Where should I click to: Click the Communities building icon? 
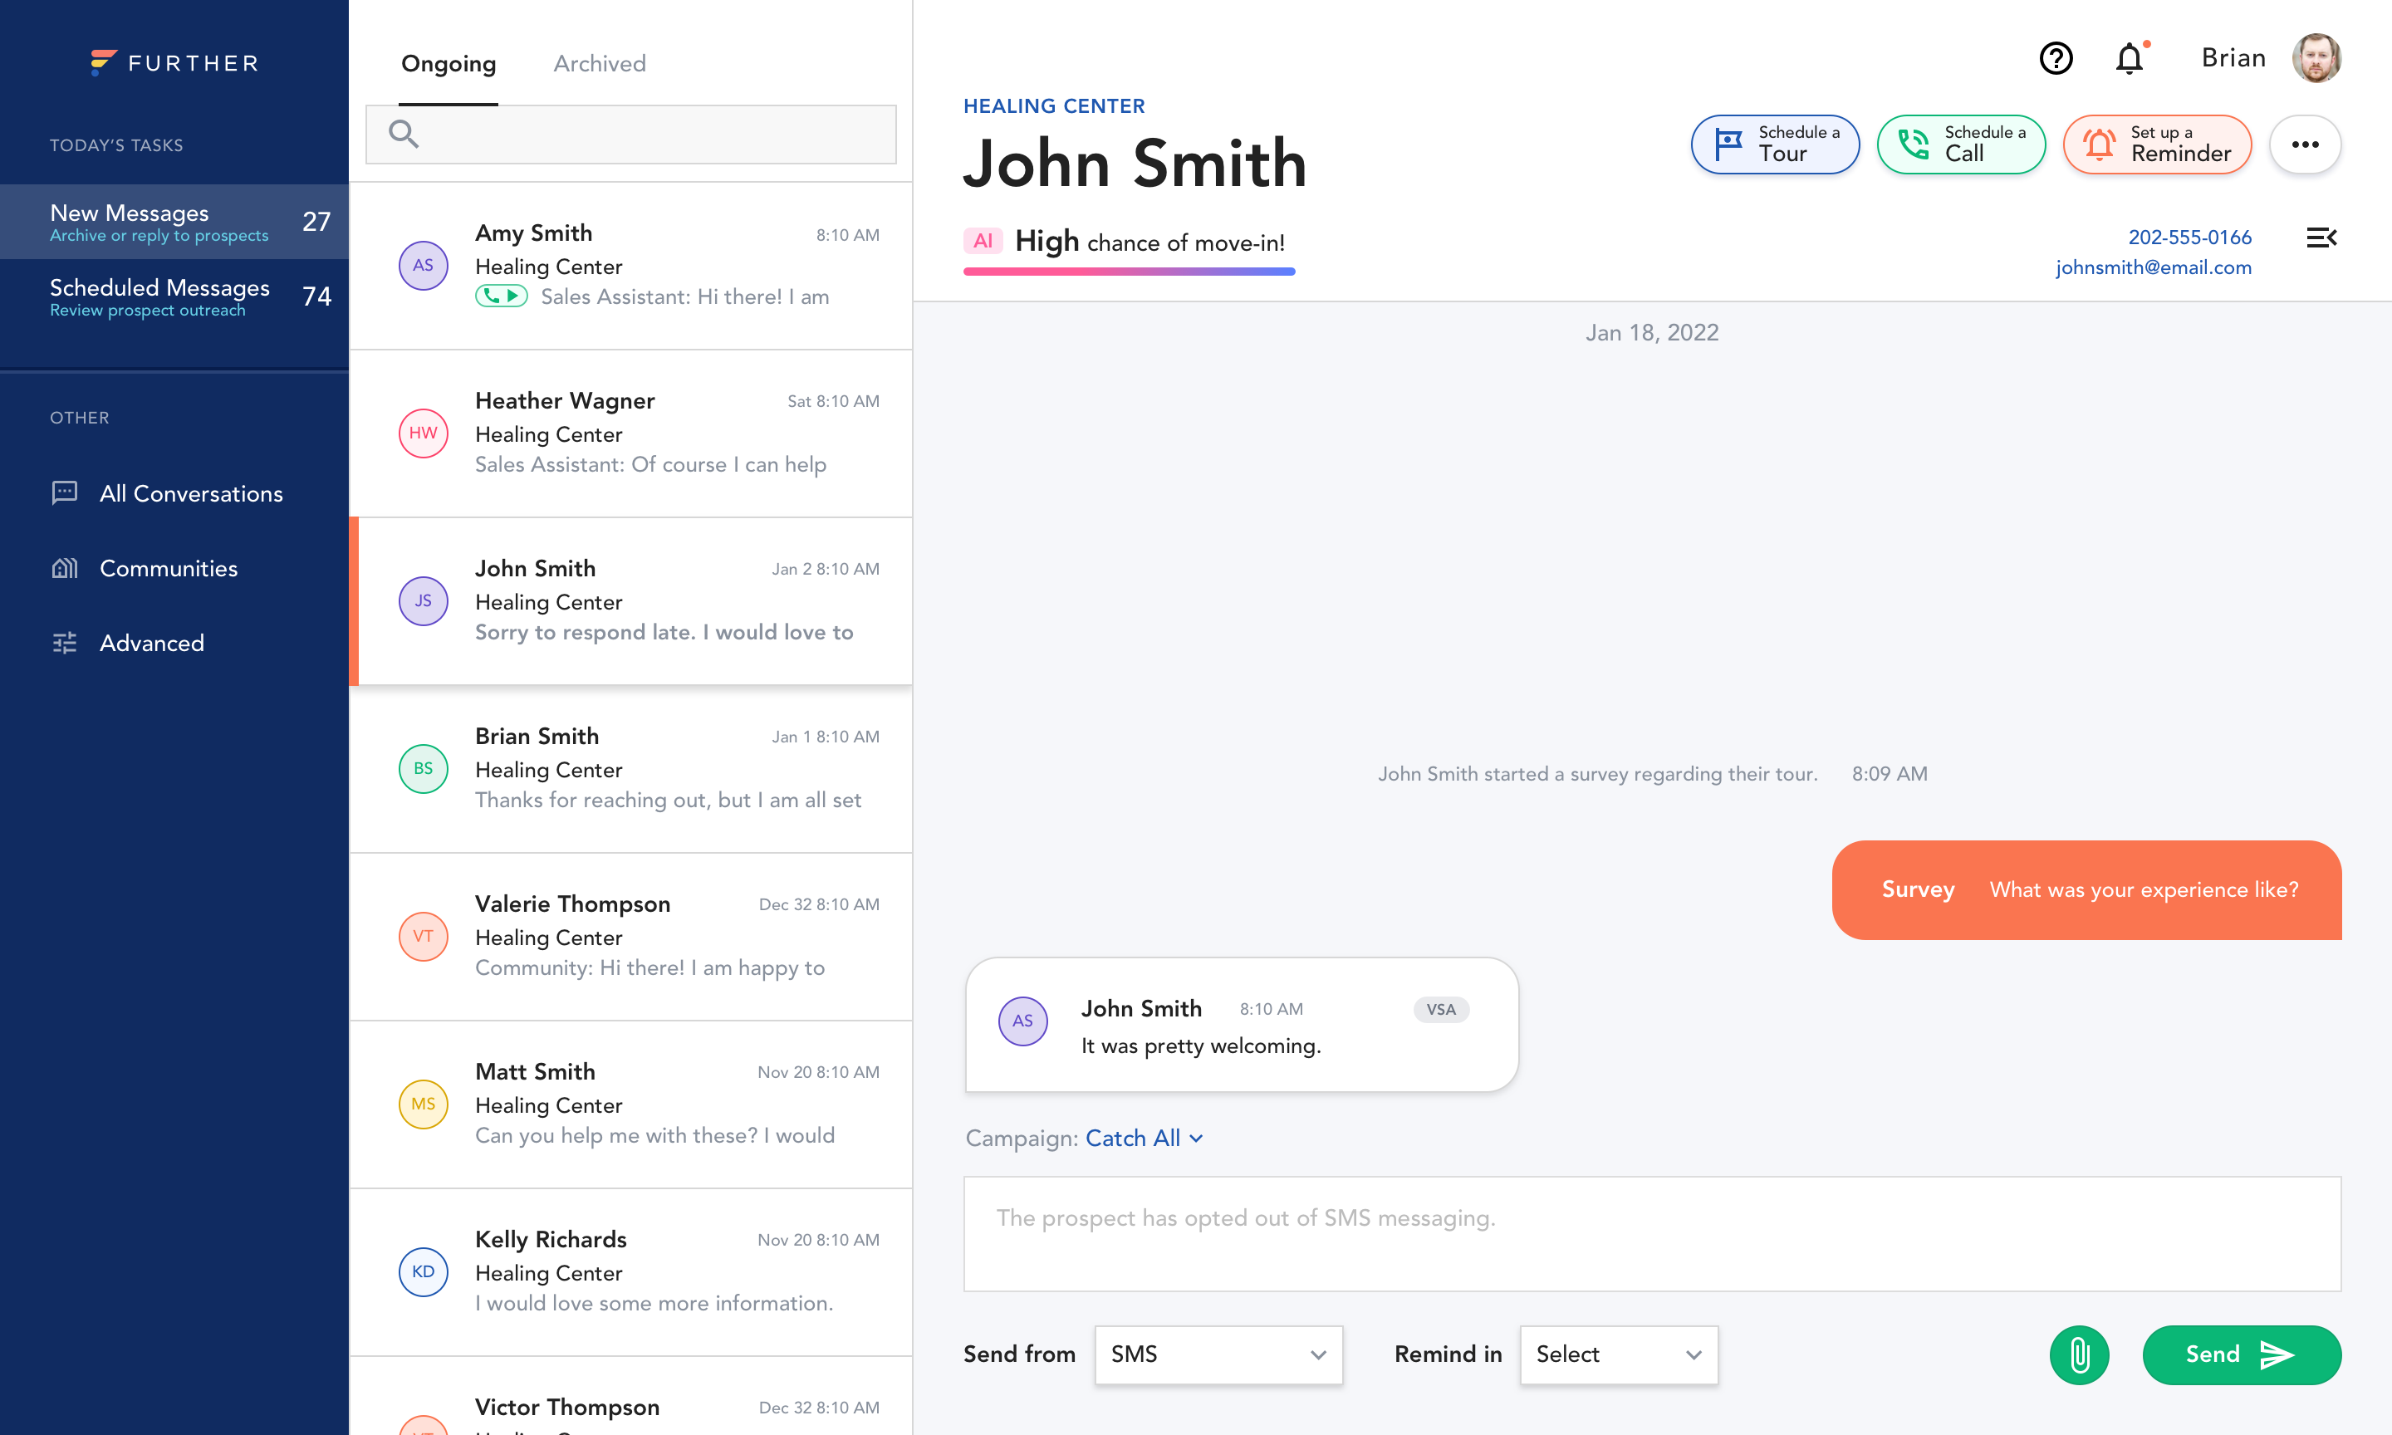(65, 568)
